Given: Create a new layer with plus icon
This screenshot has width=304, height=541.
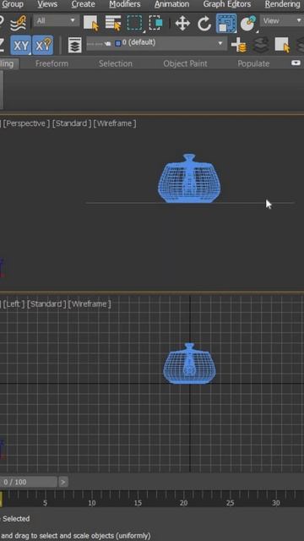Looking at the screenshot, I should click(239, 45).
